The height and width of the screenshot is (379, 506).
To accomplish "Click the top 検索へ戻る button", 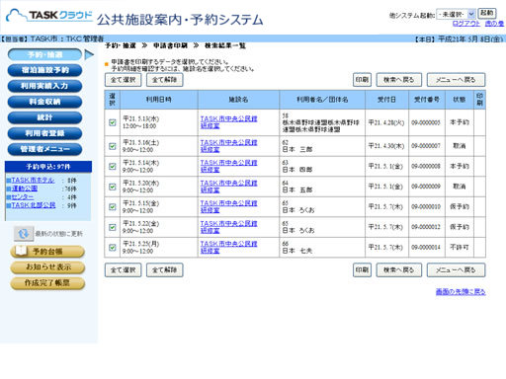I will coord(399,80).
